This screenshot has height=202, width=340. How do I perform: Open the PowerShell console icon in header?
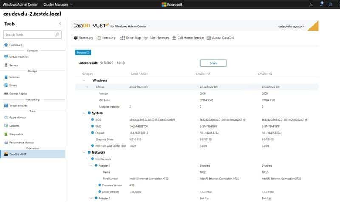click(x=311, y=4)
